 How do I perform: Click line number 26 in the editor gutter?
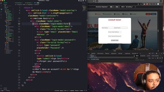coord(19,69)
